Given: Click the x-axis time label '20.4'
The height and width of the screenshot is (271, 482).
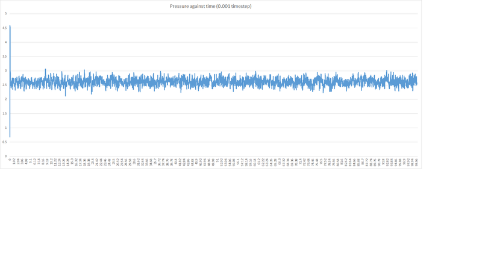Looking at the screenshot, I should 93,161.
